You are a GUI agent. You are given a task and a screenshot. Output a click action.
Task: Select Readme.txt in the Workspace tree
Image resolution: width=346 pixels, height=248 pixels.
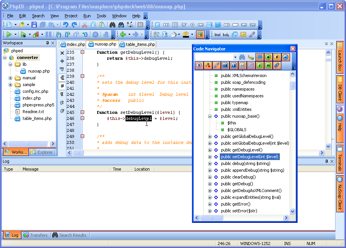(x=33, y=112)
